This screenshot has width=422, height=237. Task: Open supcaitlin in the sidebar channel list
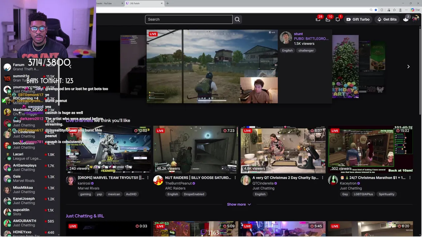pyautogui.click(x=30, y=212)
